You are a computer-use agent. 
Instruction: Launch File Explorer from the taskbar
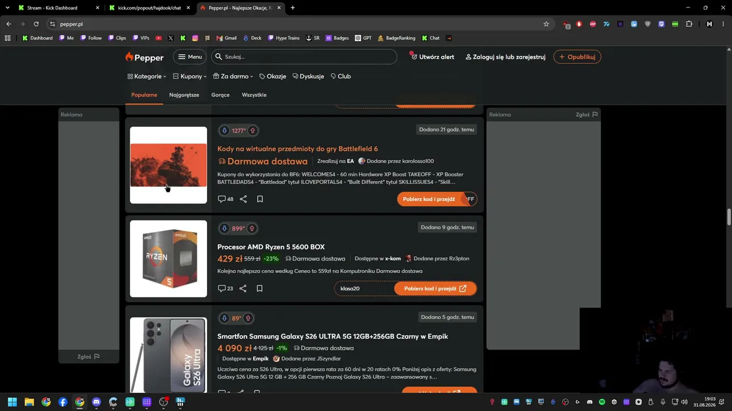(x=29, y=402)
